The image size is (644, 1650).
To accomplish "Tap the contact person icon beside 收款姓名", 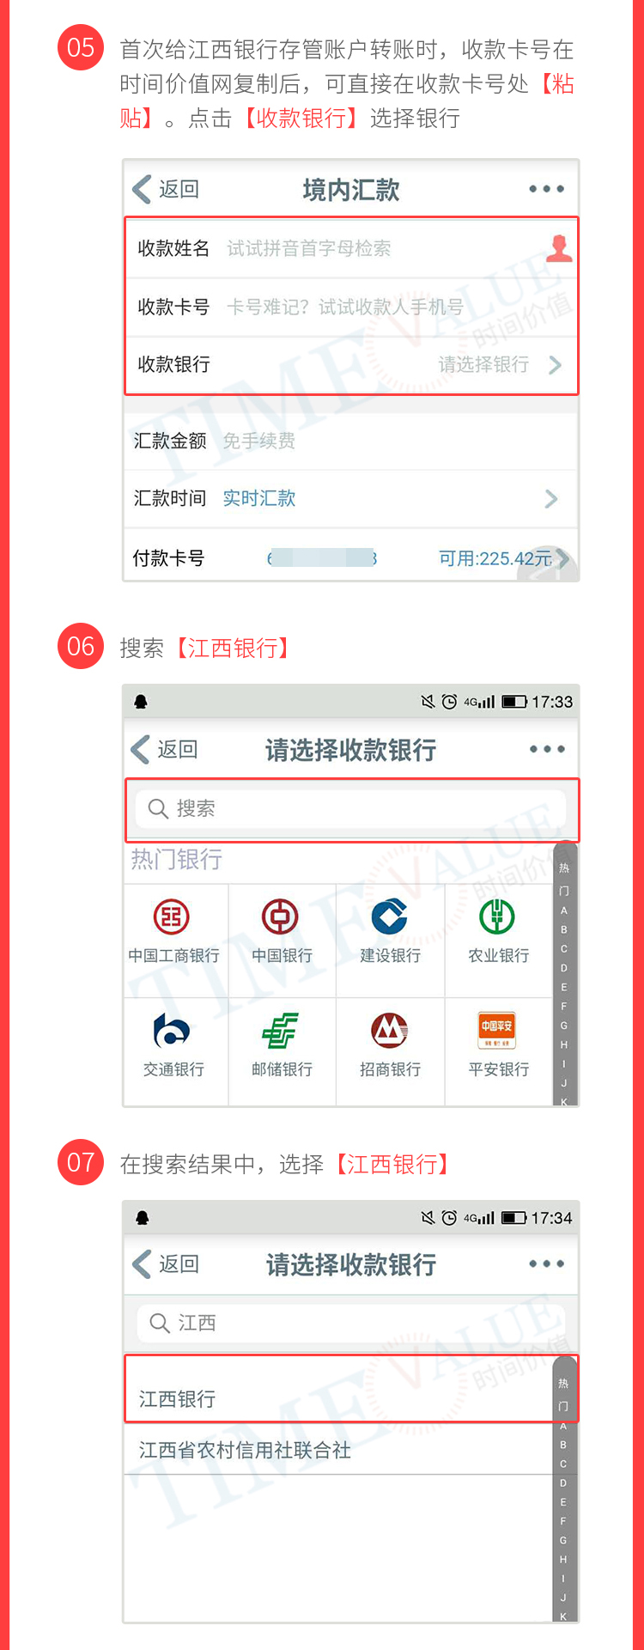I will (560, 248).
